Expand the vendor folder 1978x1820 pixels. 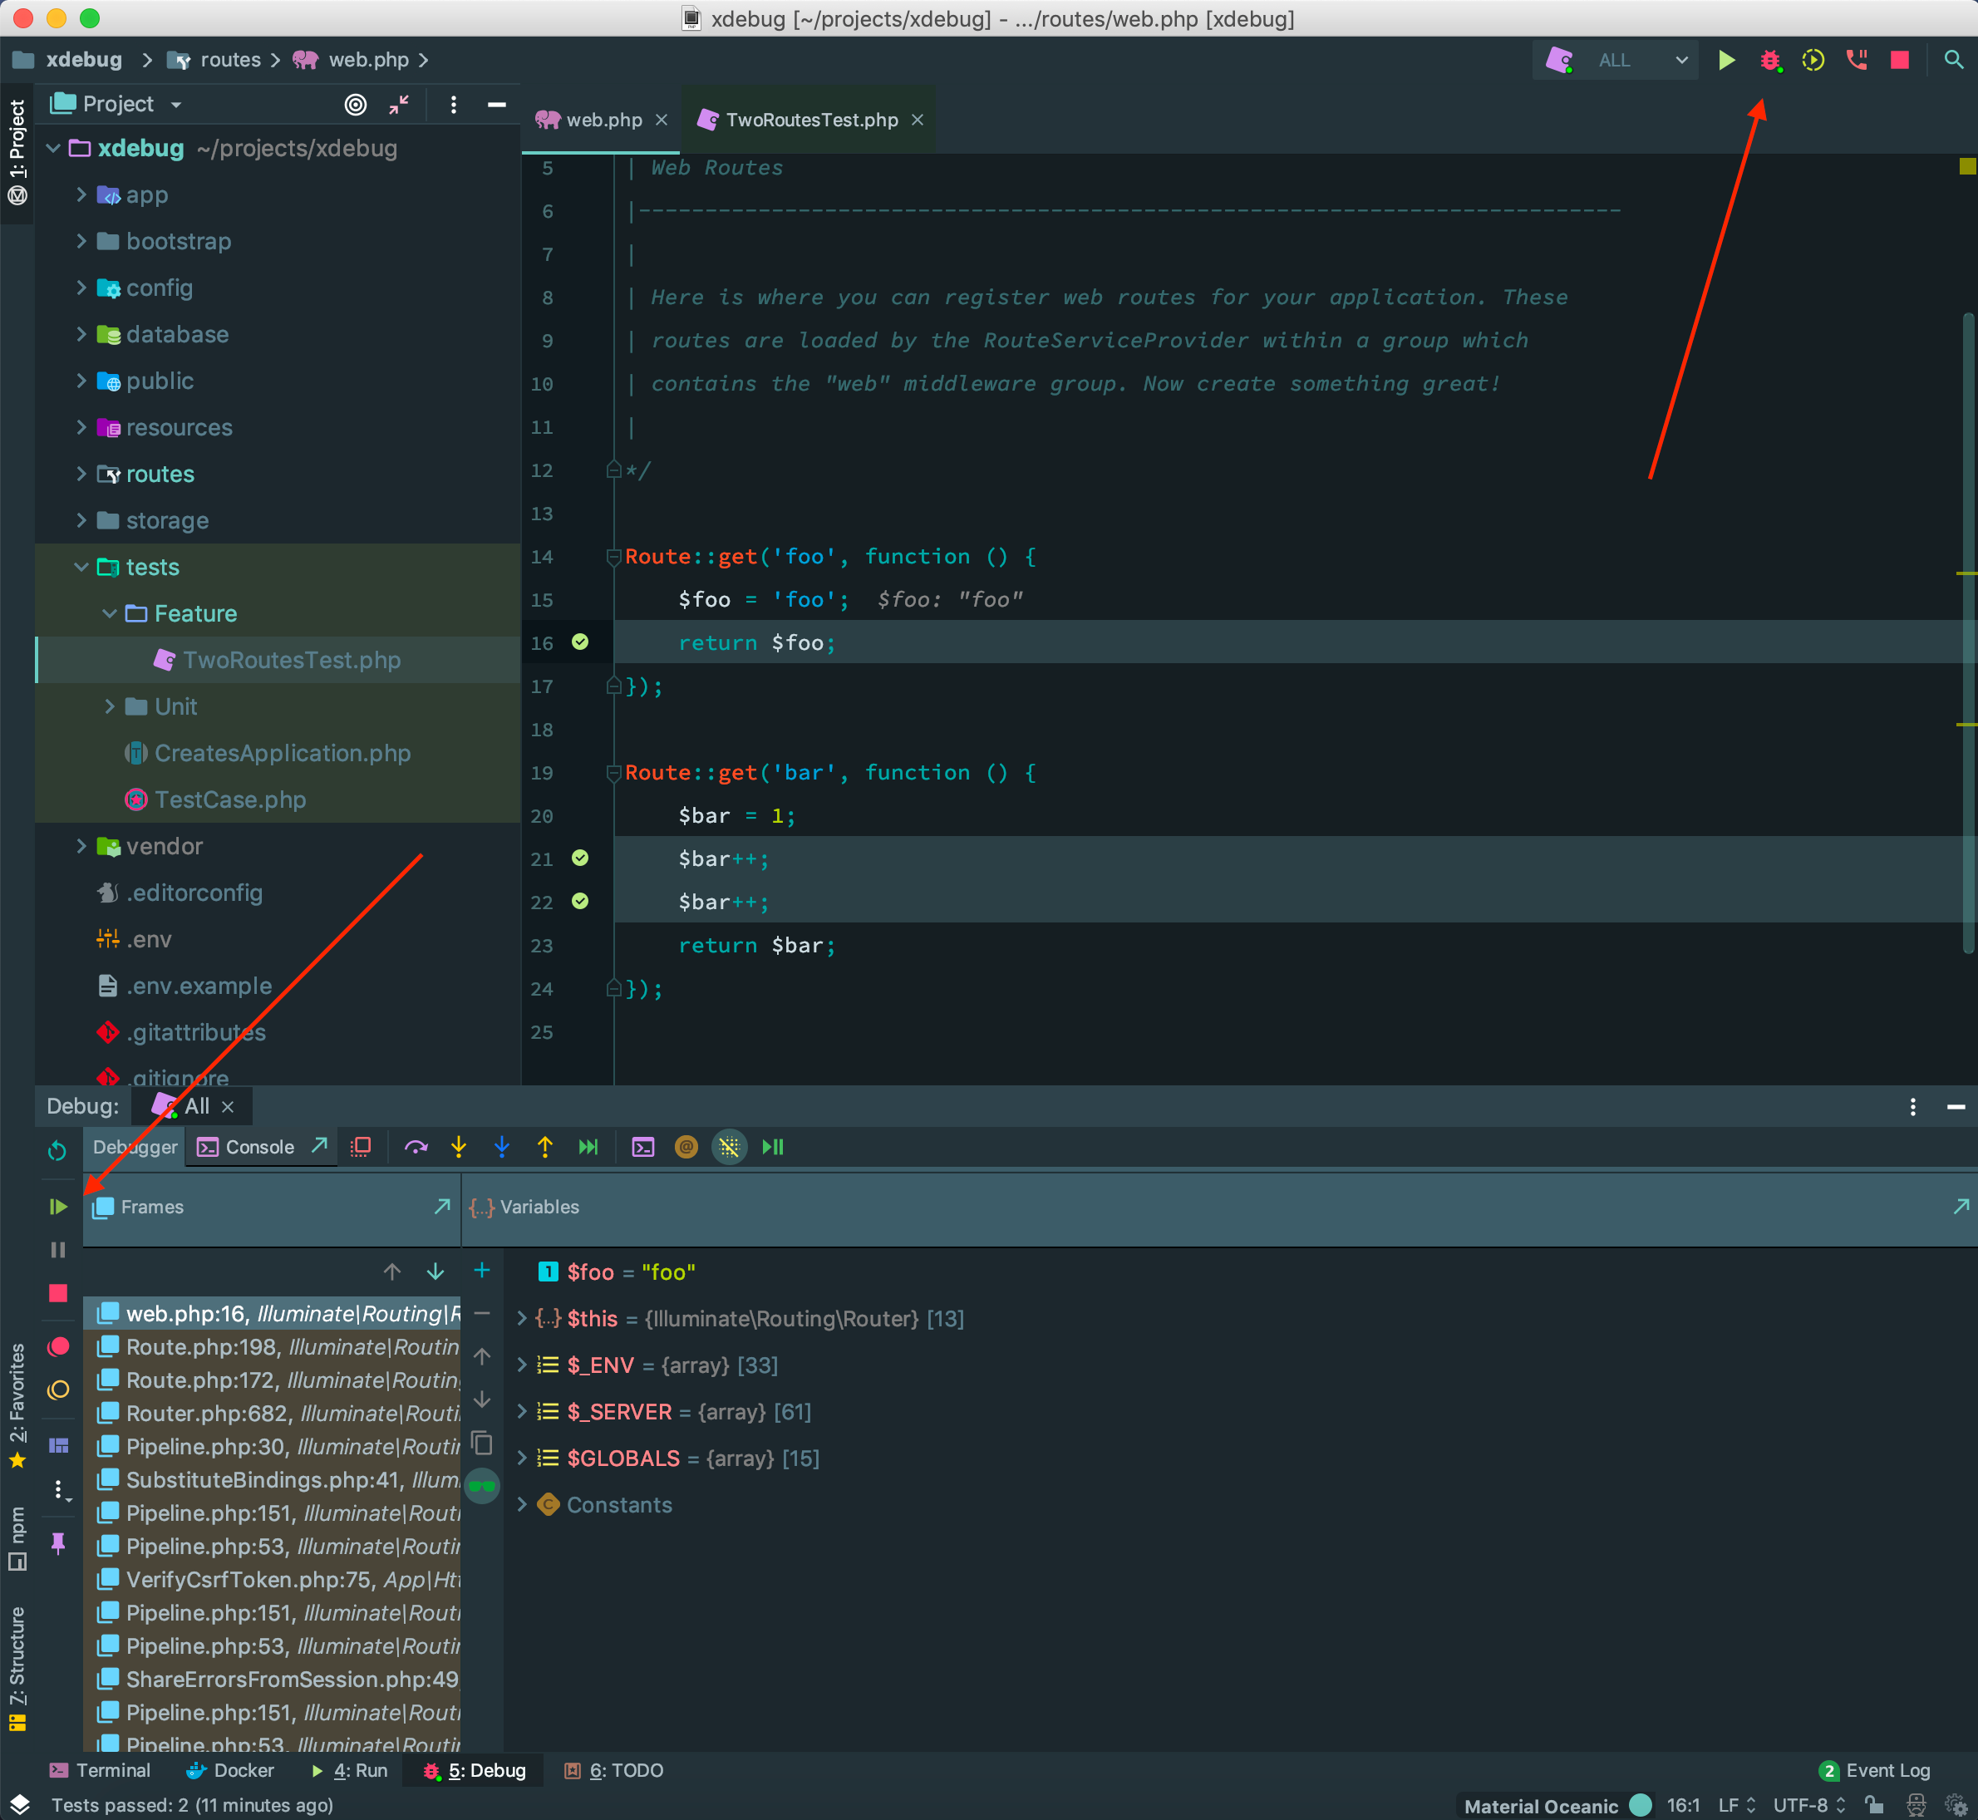[81, 846]
